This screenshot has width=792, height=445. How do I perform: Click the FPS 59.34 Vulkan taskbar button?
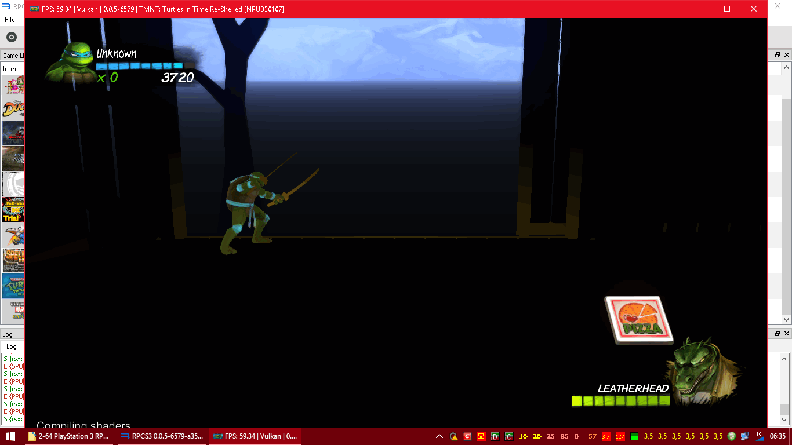pos(255,436)
